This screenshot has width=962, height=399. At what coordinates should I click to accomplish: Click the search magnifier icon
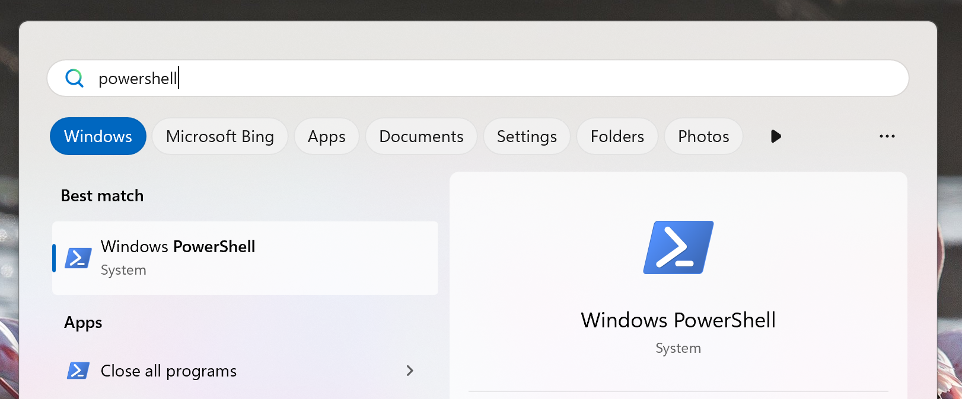(x=75, y=78)
